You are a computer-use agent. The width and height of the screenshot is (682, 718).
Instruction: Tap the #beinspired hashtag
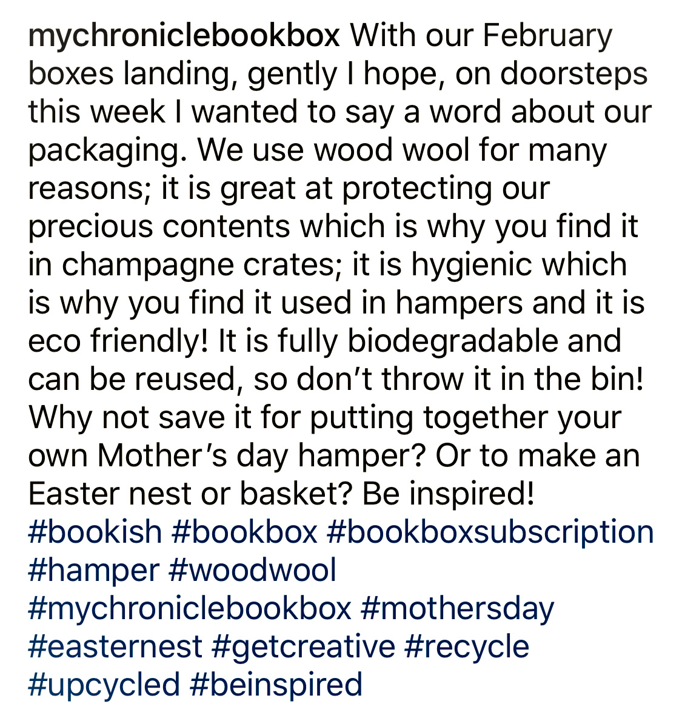click(276, 685)
